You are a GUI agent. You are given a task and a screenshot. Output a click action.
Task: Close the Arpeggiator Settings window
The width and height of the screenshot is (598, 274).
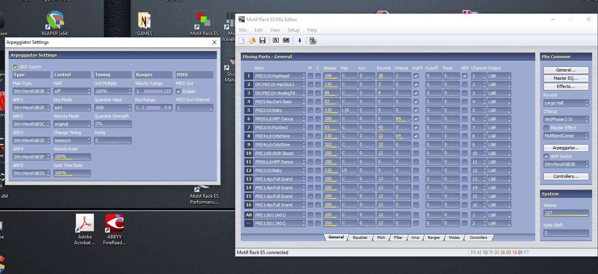click(214, 42)
